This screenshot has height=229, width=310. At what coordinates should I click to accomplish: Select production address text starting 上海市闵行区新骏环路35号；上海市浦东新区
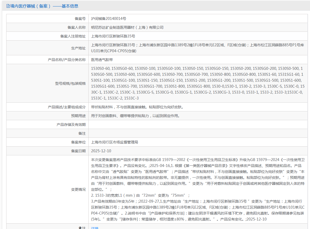point(198,48)
